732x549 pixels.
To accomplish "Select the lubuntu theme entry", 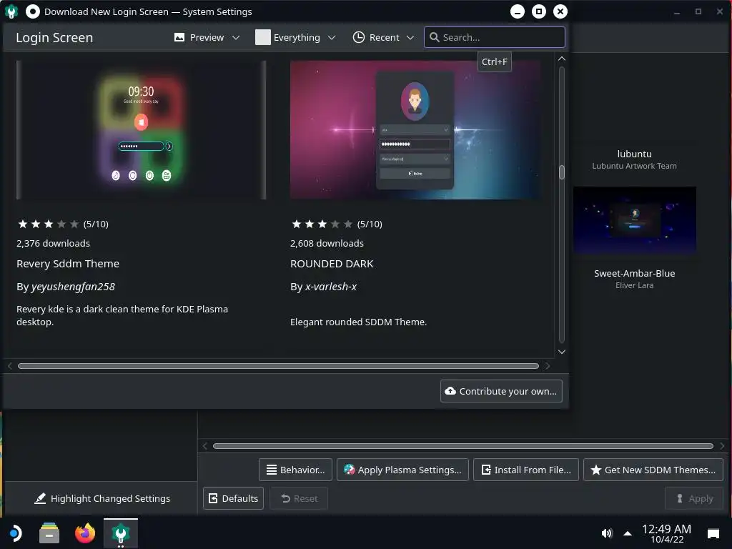I will pos(635,159).
